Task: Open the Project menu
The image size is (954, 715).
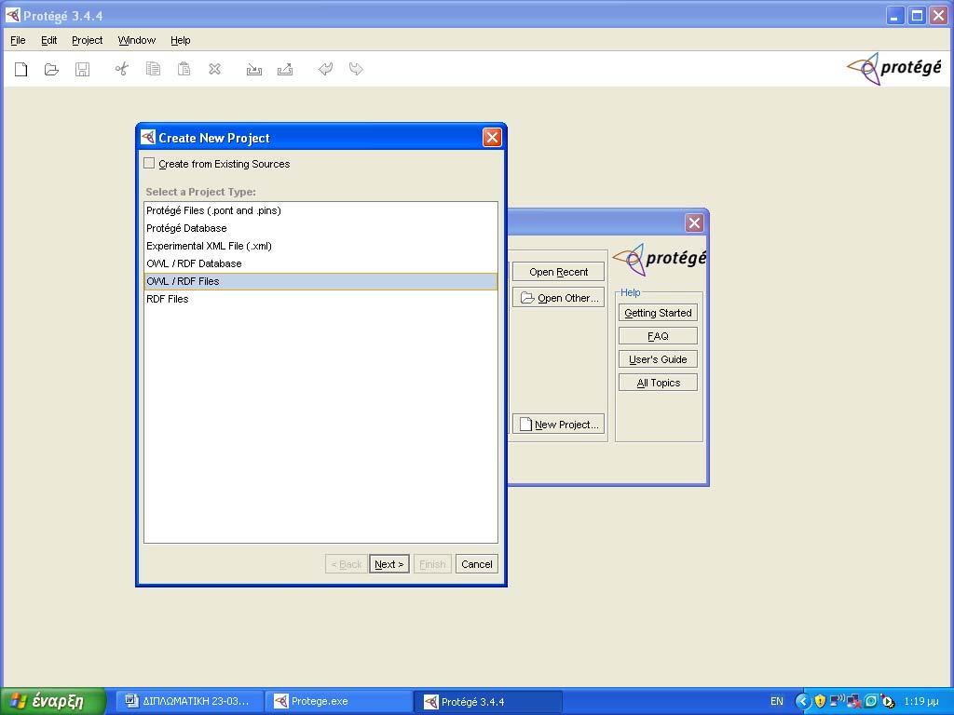Action: click(x=87, y=40)
